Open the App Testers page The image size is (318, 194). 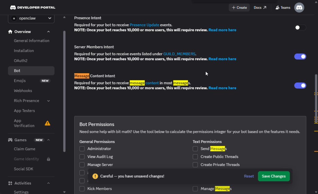tap(31, 111)
